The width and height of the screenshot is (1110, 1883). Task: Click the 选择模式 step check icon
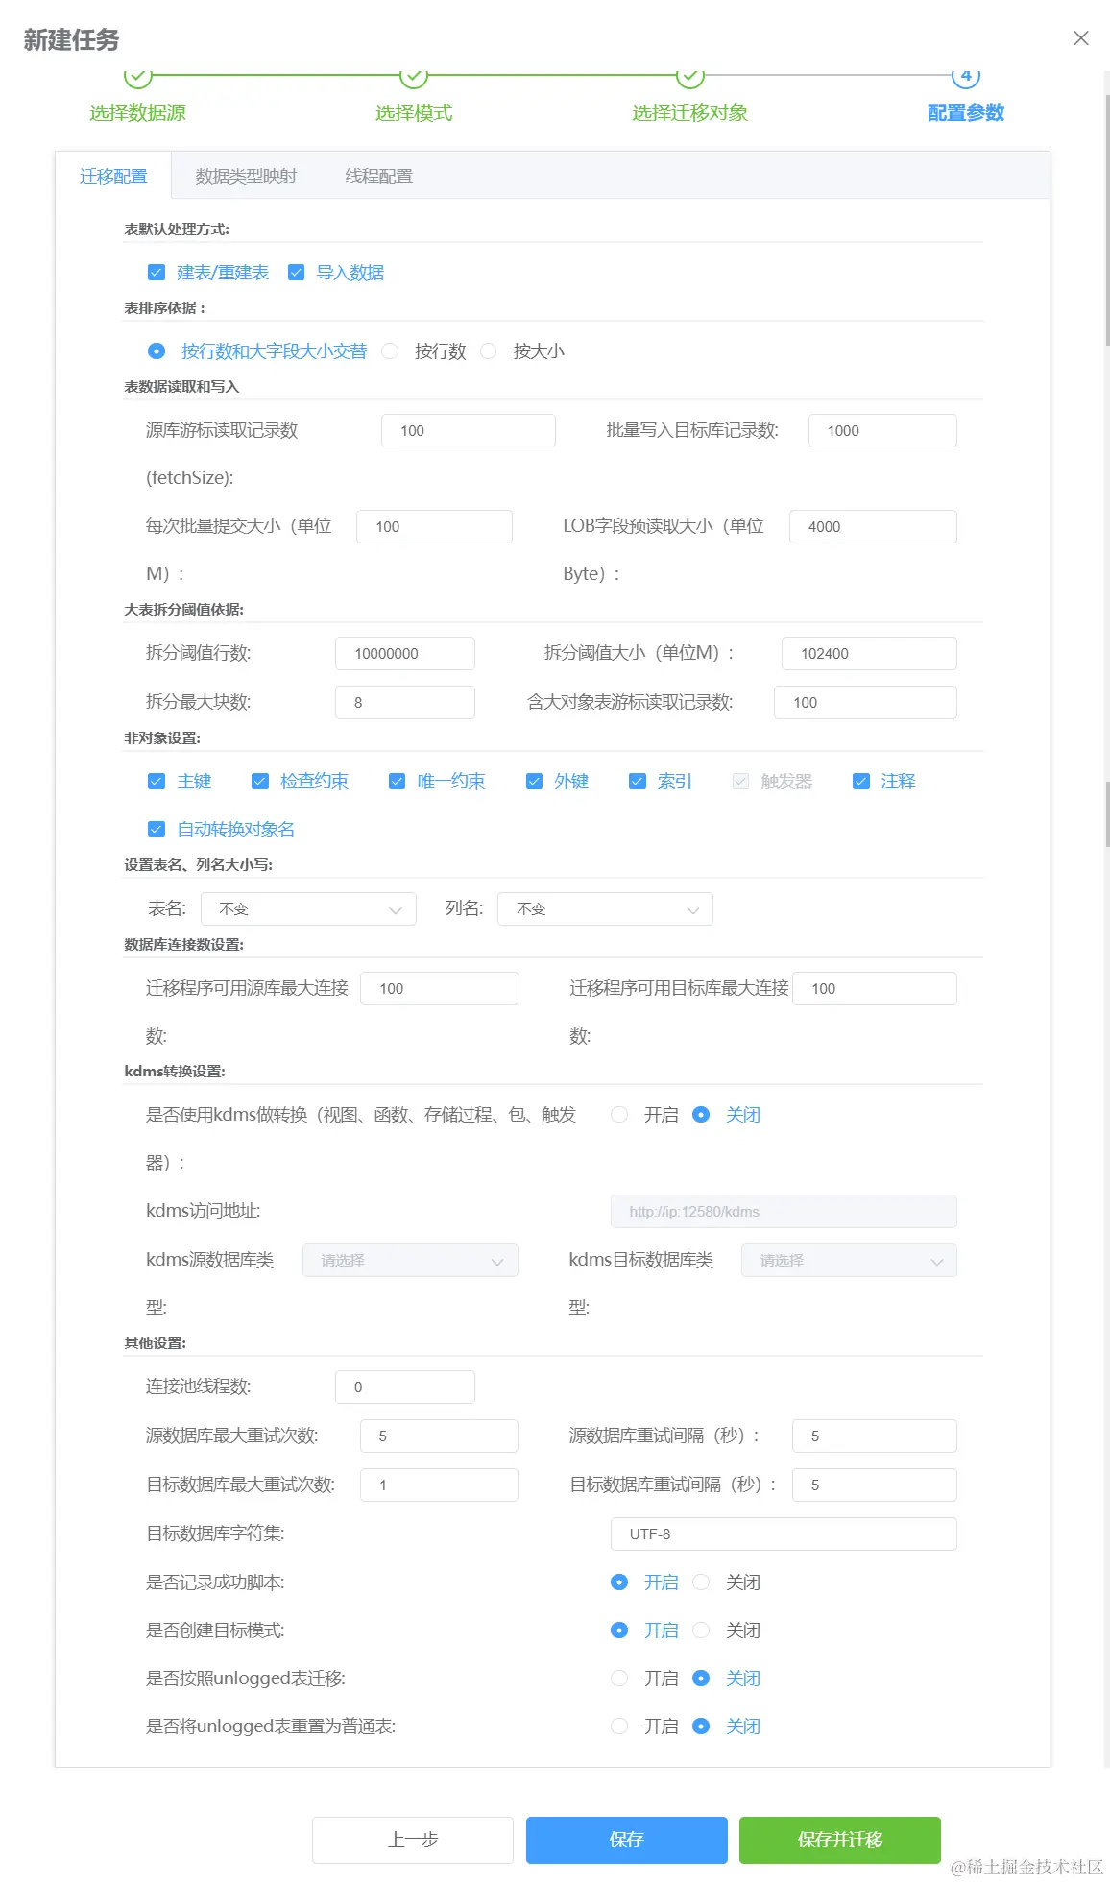tap(414, 75)
